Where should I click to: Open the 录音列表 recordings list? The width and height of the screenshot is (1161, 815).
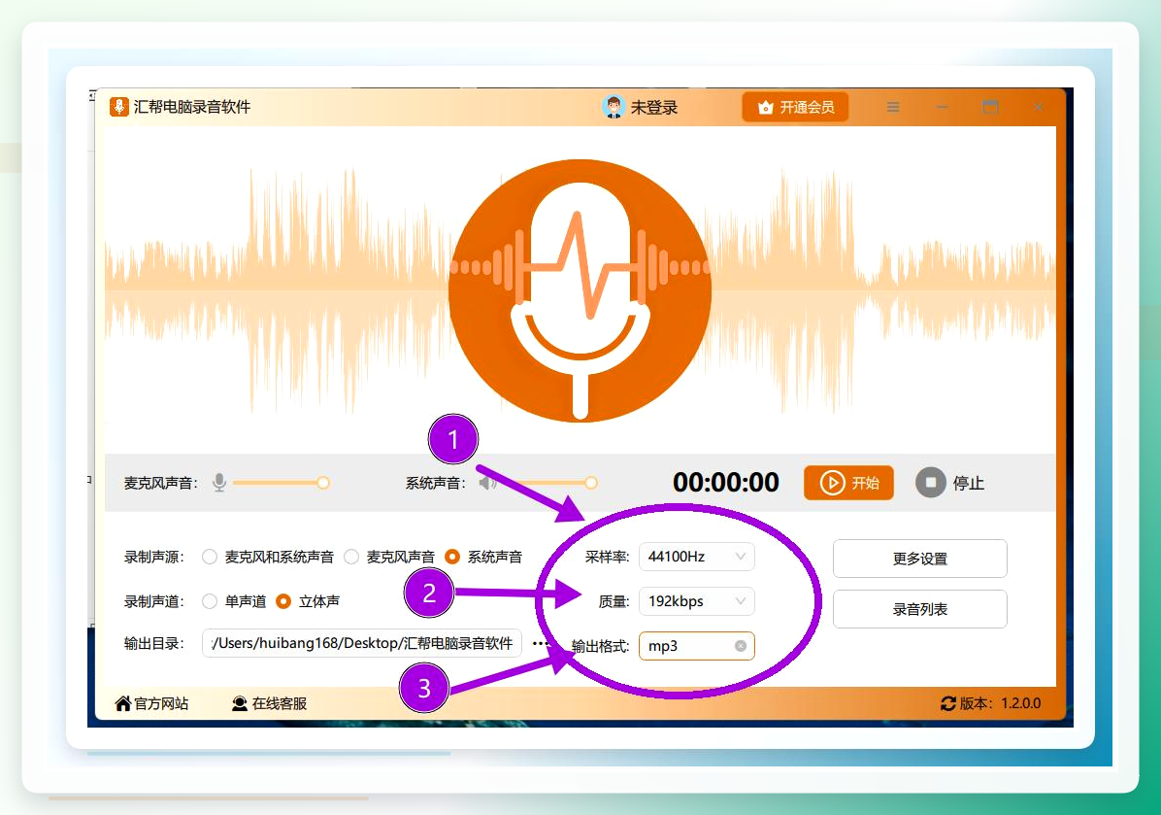pos(919,609)
